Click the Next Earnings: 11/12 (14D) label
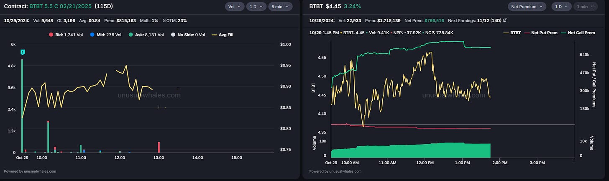 [474, 20]
